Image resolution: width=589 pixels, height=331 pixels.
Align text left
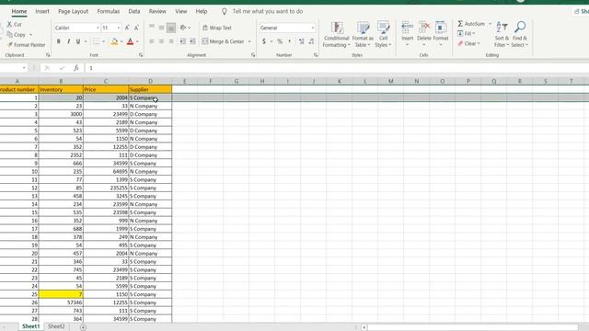coord(152,41)
